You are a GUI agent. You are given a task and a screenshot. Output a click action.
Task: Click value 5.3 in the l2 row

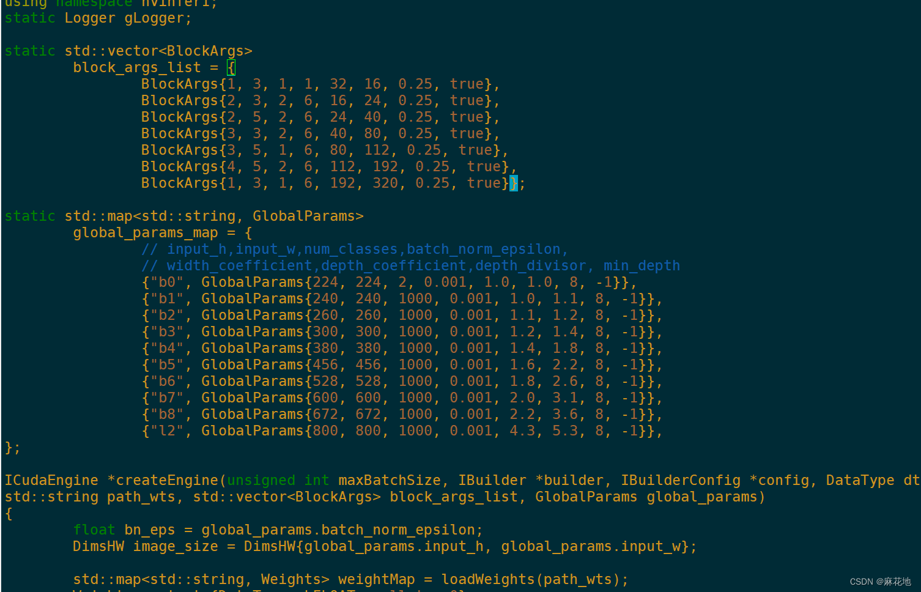(565, 431)
